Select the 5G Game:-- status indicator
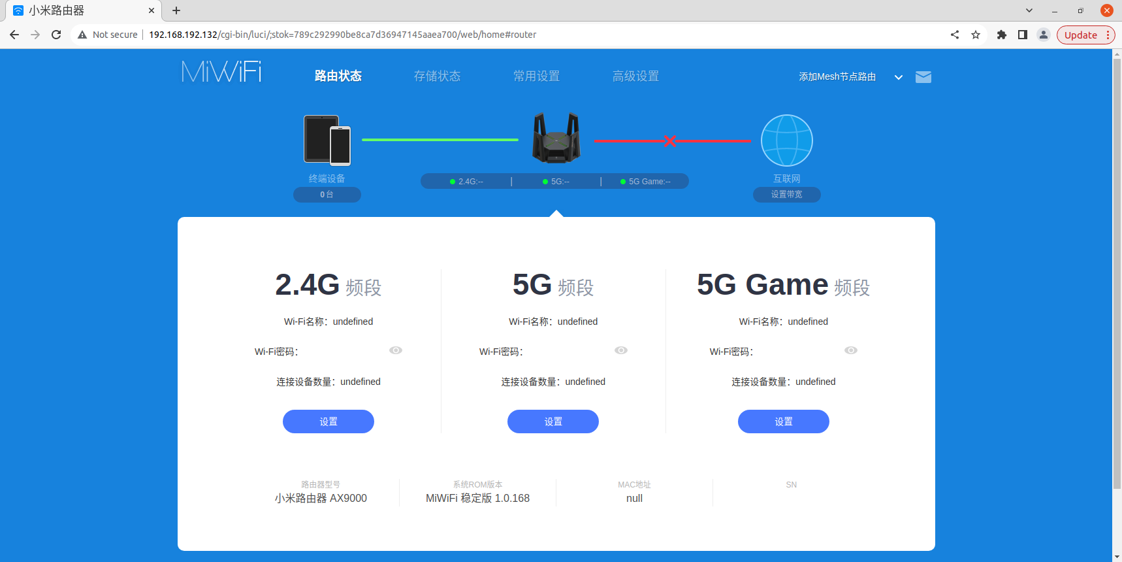Viewport: 1122px width, 562px height. [x=645, y=182]
